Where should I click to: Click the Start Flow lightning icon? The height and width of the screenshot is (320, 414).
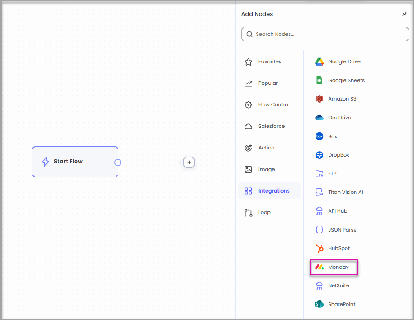click(x=45, y=162)
